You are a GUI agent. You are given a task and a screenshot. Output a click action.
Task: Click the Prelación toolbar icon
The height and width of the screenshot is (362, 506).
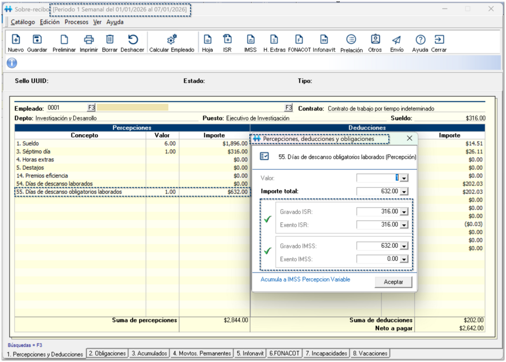tap(351, 40)
